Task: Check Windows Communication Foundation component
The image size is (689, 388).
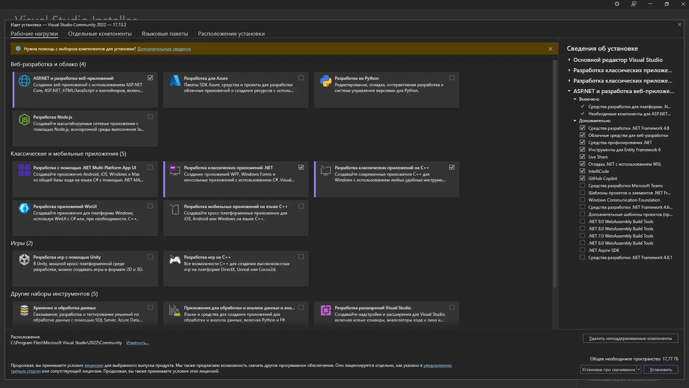Action: click(582, 200)
